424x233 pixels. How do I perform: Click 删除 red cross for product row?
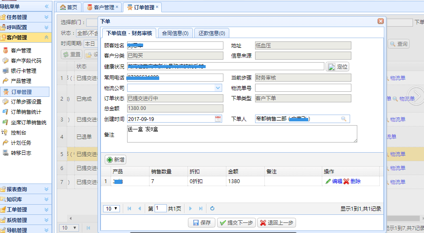(352, 181)
